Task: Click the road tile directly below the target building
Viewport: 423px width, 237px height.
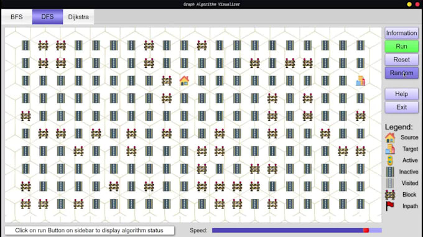Action: point(360,98)
